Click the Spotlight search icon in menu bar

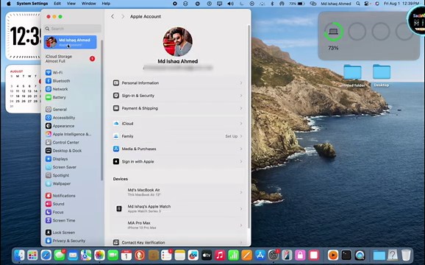358,4
